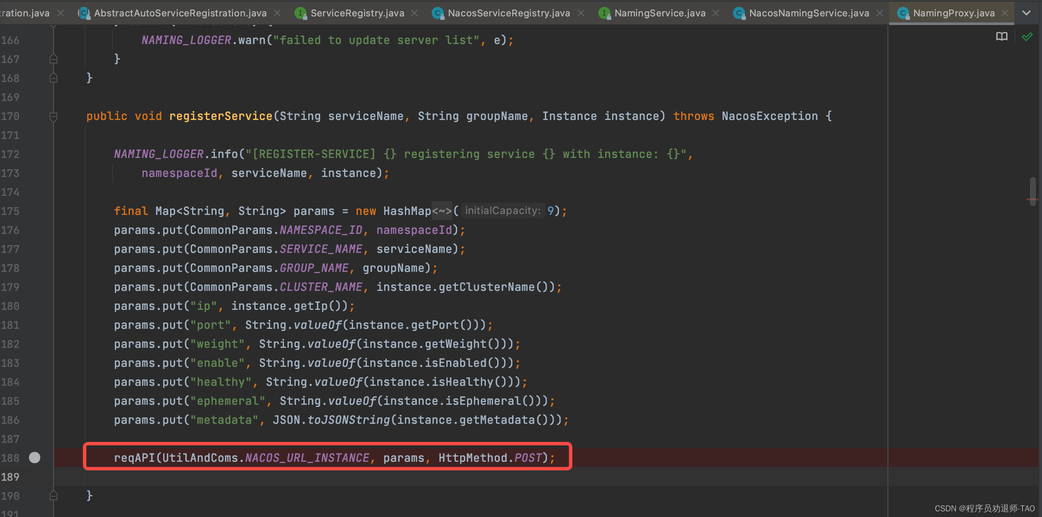Image resolution: width=1042 pixels, height=517 pixels.
Task: Click ServiceRegistry.java interface icon
Action: point(300,13)
